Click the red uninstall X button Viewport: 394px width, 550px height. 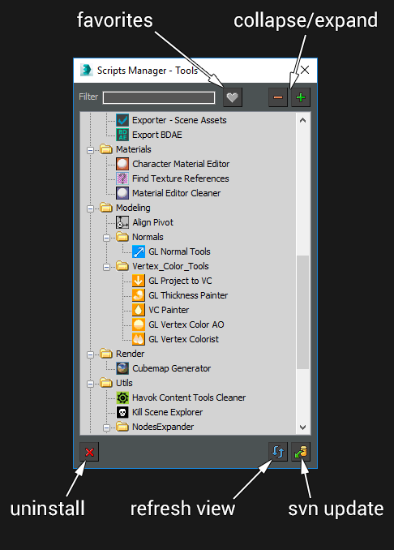89,452
